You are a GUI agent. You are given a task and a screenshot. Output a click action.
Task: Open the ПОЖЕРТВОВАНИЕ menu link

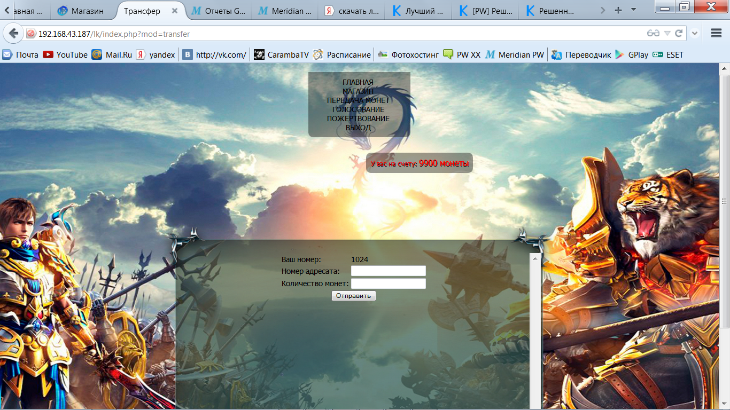pos(358,119)
